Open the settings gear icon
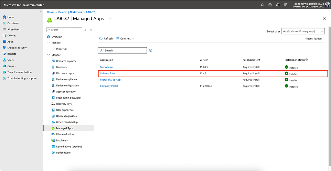Viewport: 331px width, 171px height. (270, 5)
